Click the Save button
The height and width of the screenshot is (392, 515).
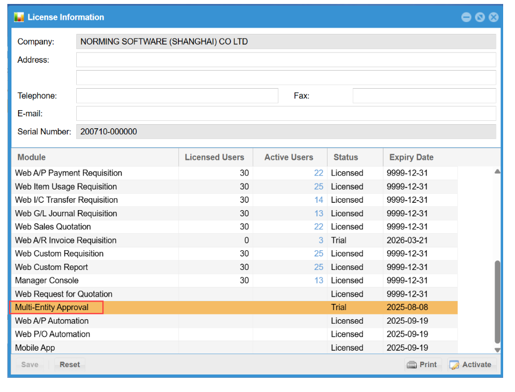click(29, 364)
